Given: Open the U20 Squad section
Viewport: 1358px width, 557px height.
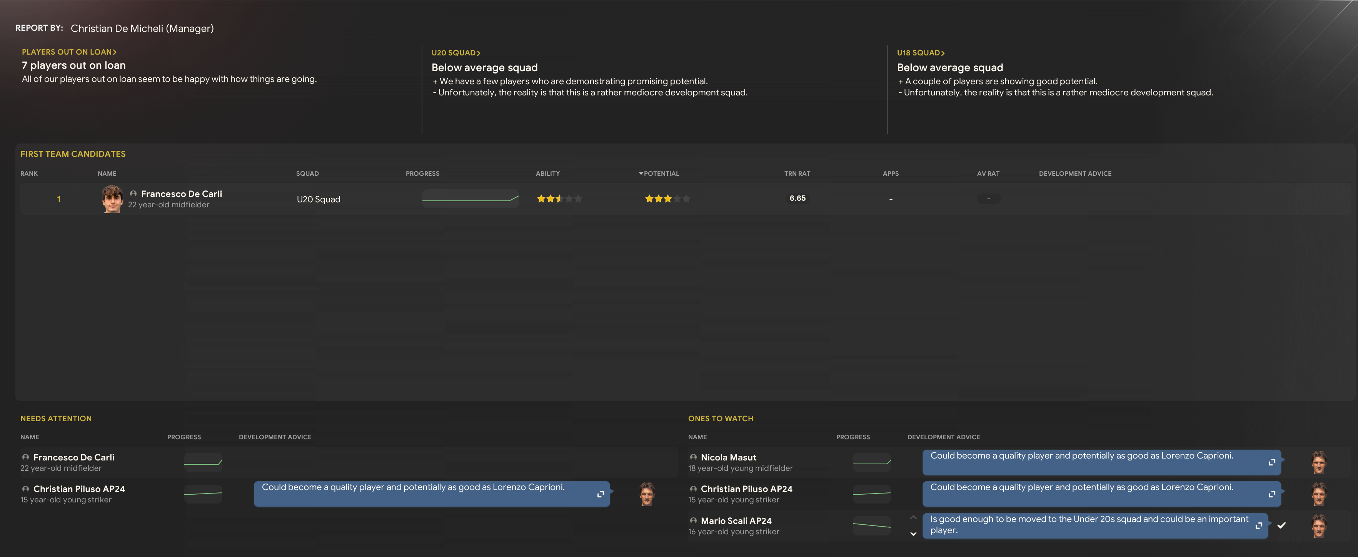Looking at the screenshot, I should [455, 53].
